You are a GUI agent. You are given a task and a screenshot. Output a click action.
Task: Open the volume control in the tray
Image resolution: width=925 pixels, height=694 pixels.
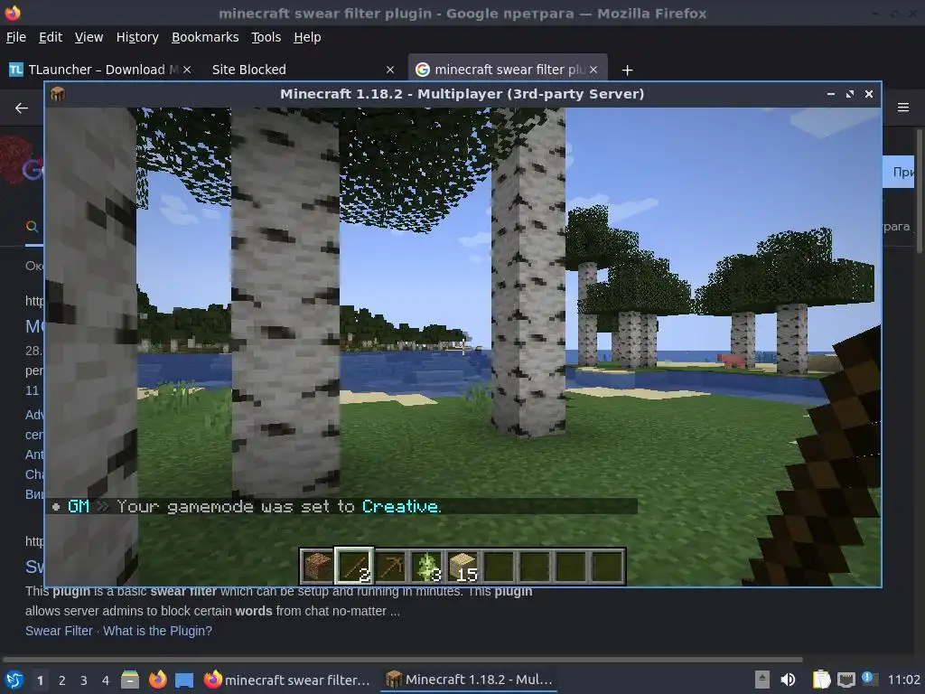point(788,680)
